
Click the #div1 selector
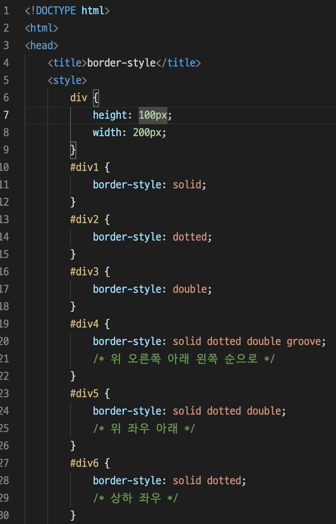(84, 167)
